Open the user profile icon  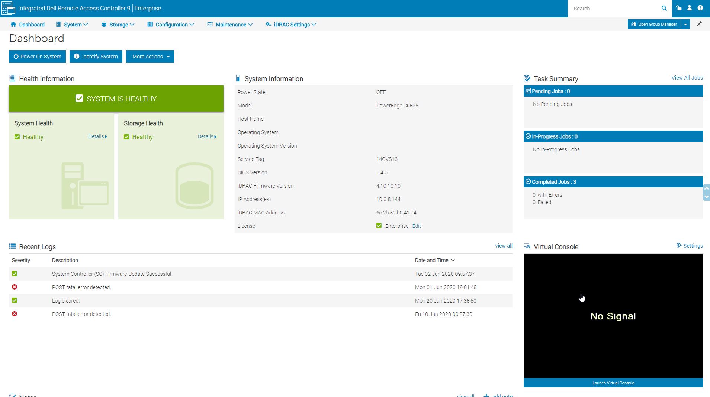point(689,8)
